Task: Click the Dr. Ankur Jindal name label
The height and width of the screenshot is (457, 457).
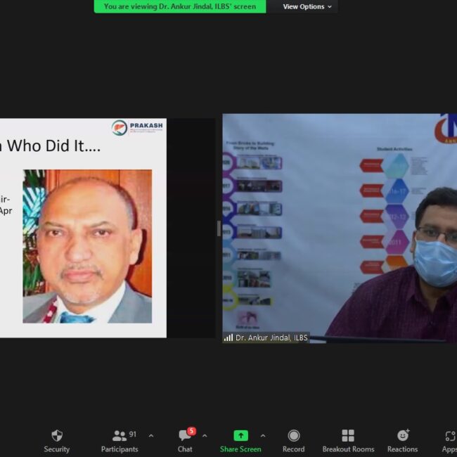Action: 271,338
